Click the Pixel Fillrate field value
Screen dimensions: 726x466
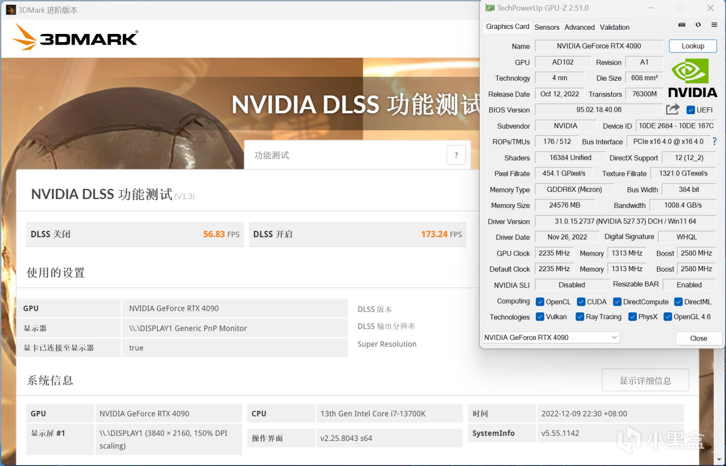tap(564, 174)
